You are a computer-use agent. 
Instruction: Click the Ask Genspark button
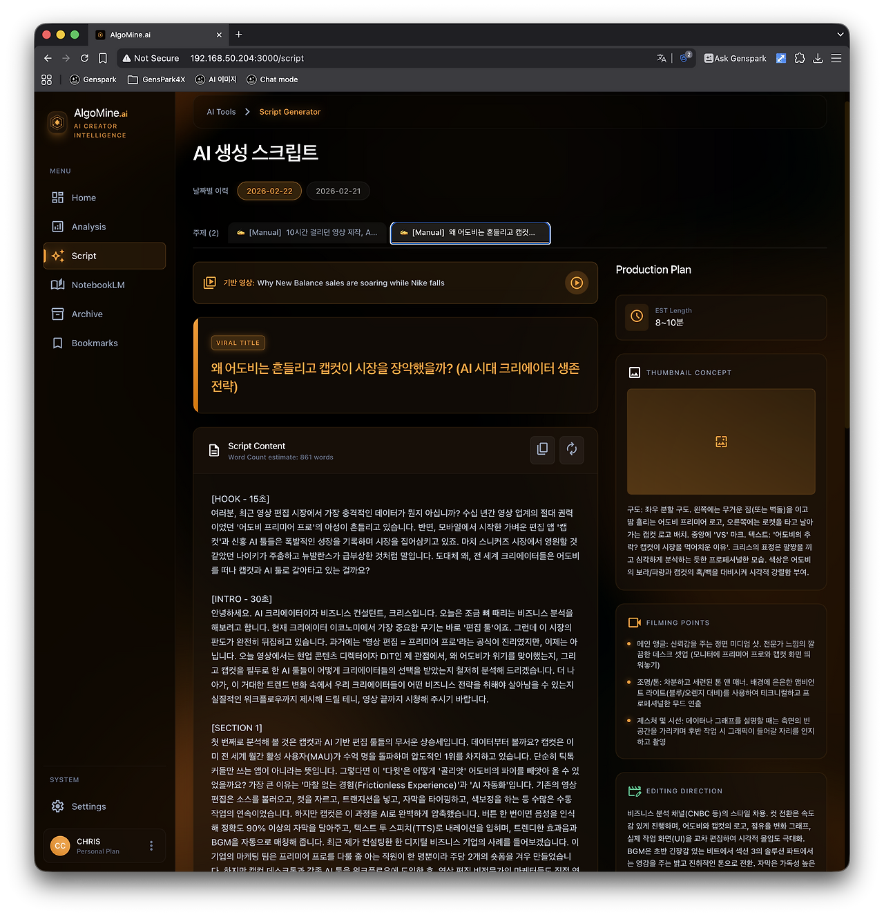click(735, 58)
